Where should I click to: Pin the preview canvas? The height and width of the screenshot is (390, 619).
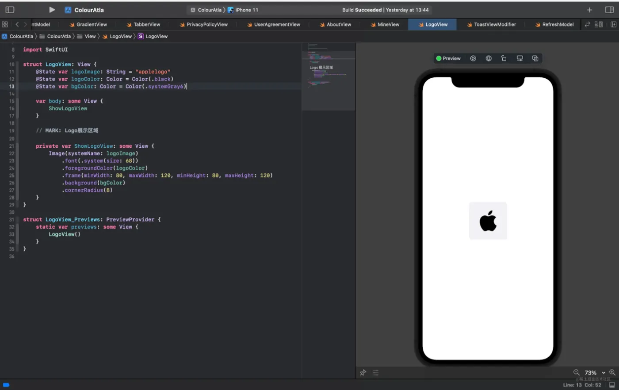[x=363, y=373]
